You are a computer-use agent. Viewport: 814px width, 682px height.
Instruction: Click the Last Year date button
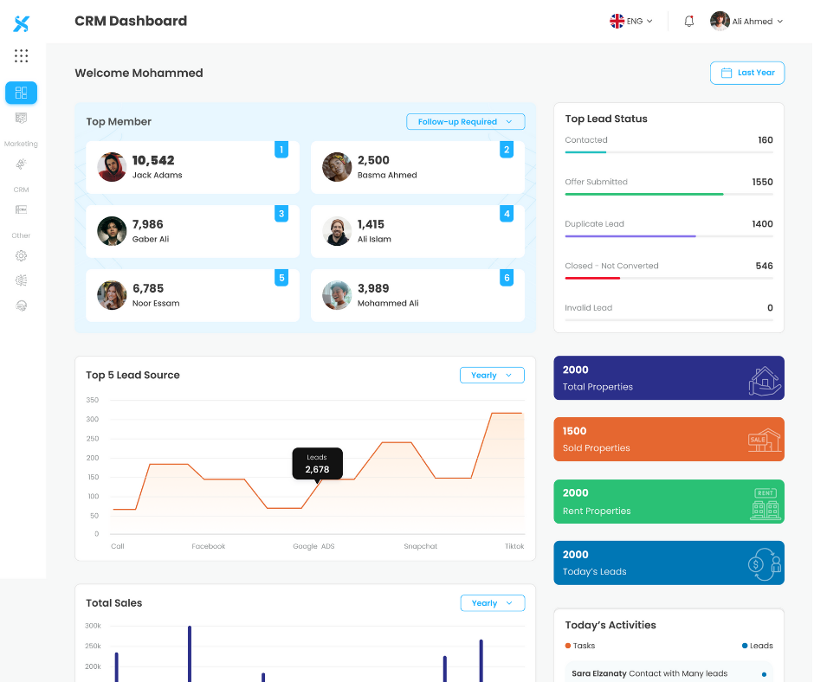pyautogui.click(x=747, y=73)
